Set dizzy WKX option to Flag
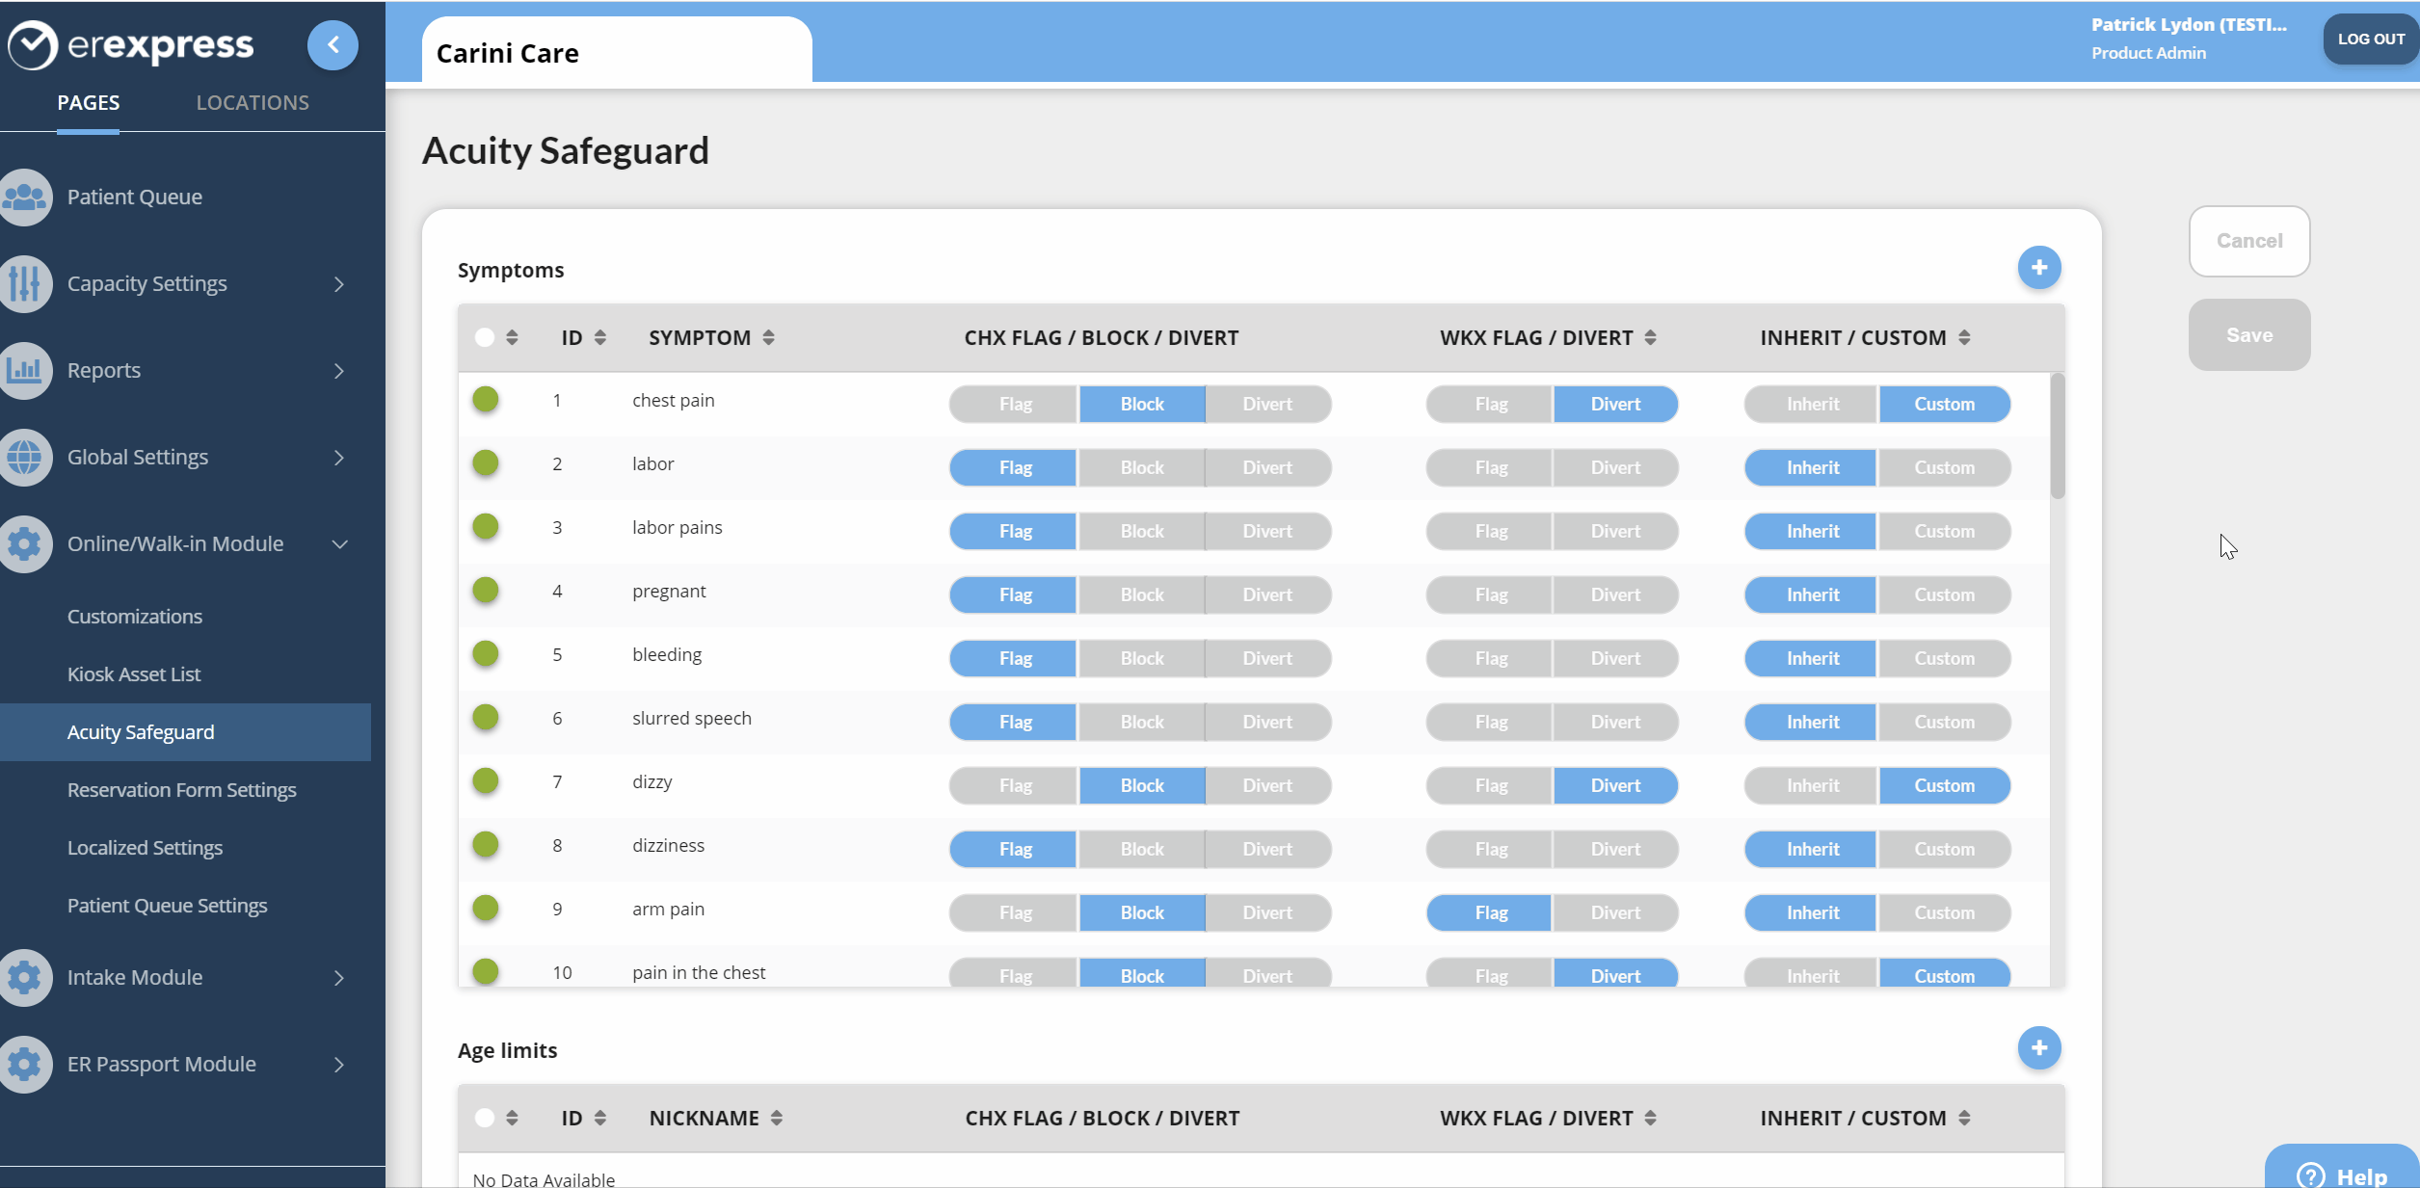The image size is (2420, 1188). pos(1490,786)
